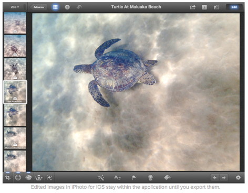Open the Share menu
The width and height of the screenshot is (248, 193).
[192, 7]
